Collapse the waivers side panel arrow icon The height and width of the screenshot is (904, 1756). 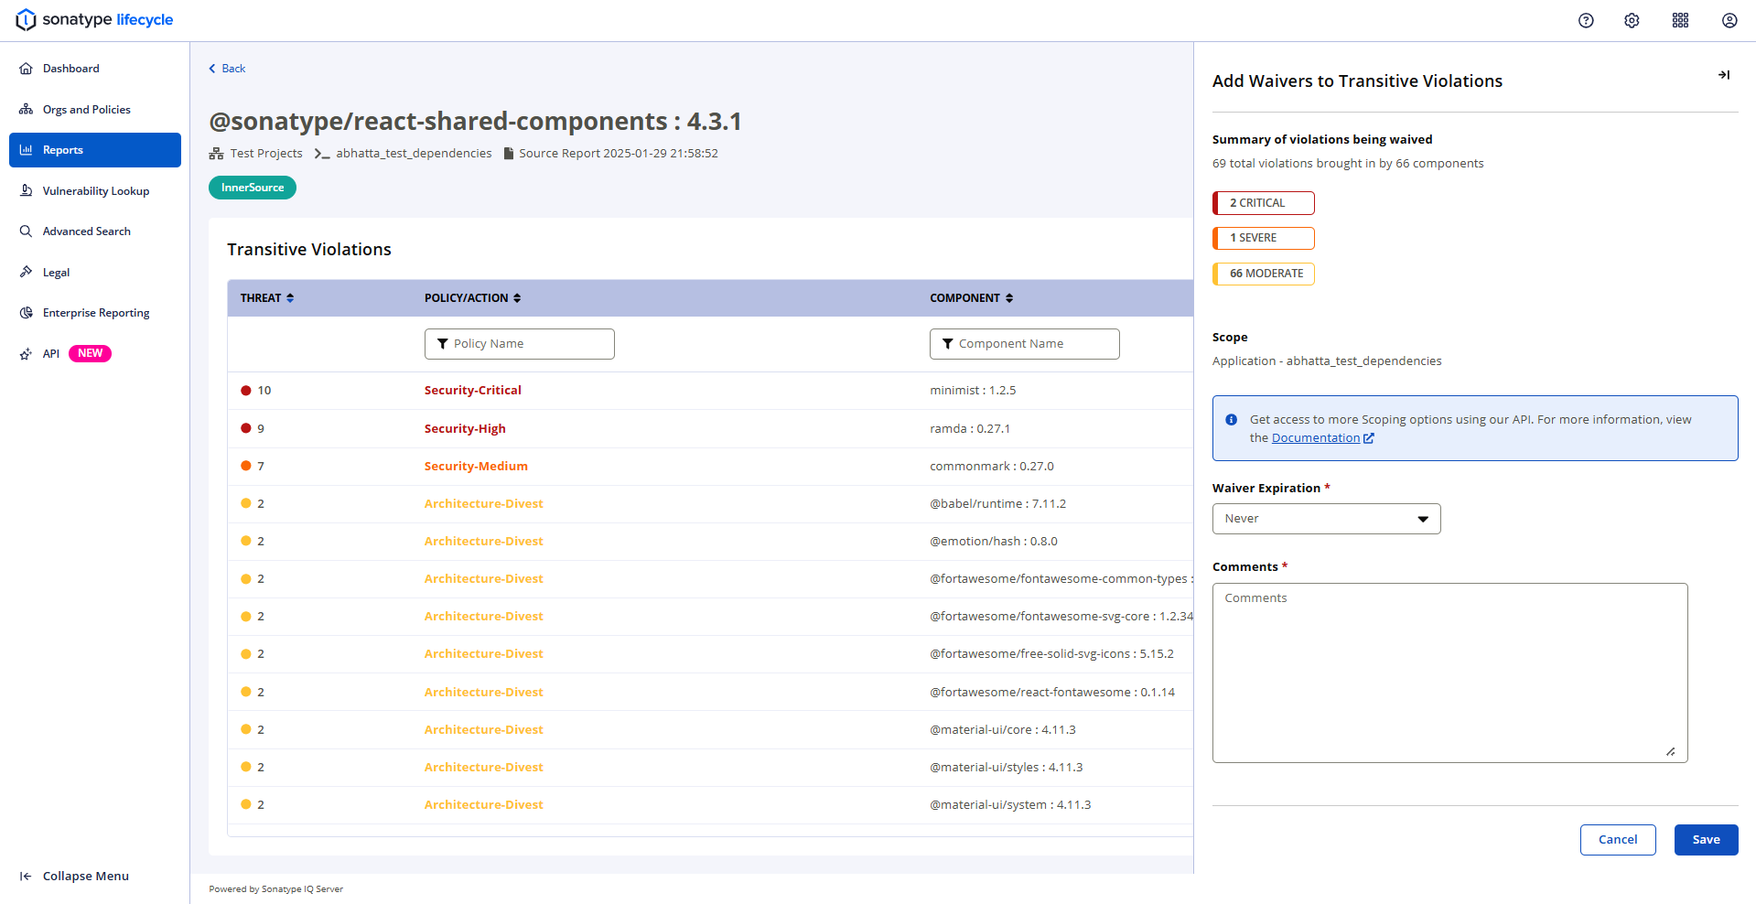point(1723,75)
